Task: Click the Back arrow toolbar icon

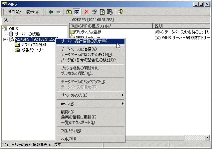Action: click(51, 12)
